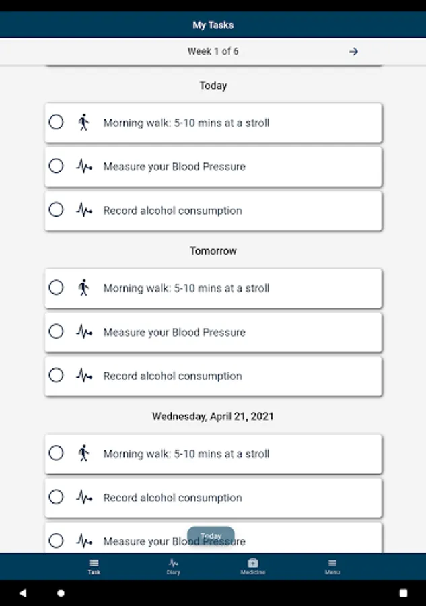Mark Wednesday's Morning walk circle done
This screenshot has width=426, height=606.
(x=57, y=454)
